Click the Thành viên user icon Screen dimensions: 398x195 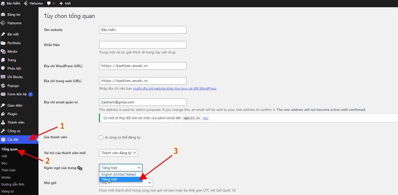[x=3, y=122]
